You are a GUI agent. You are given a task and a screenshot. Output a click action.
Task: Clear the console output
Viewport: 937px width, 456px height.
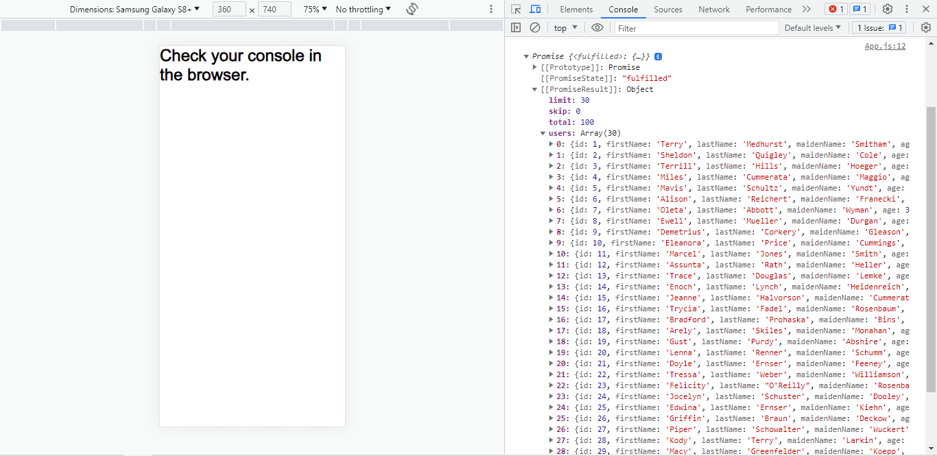pos(535,27)
